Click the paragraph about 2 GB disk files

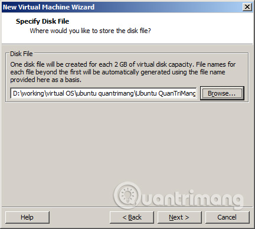[123, 72]
